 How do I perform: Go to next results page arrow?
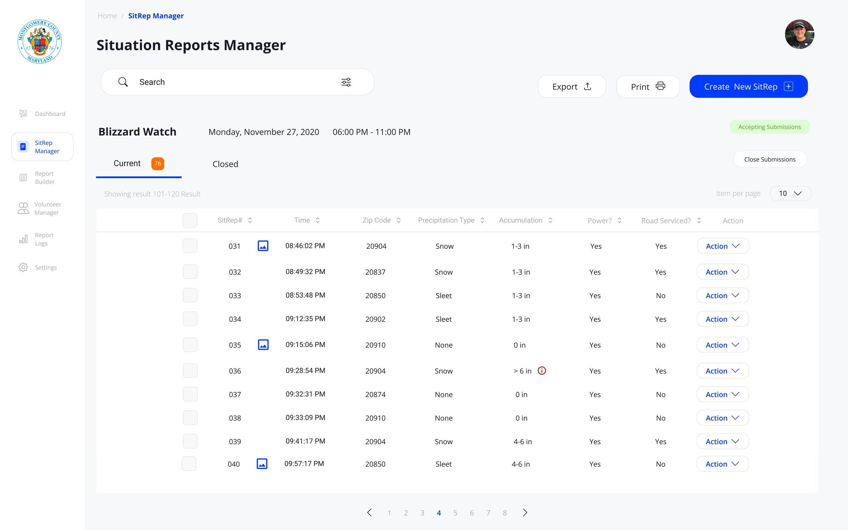pos(524,512)
